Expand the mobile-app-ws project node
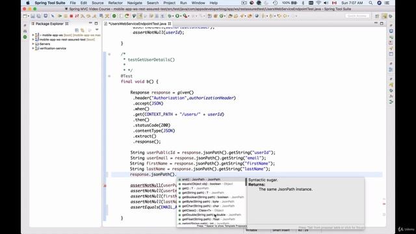The width and height of the screenshot is (416, 234). pyautogui.click(x=33, y=35)
